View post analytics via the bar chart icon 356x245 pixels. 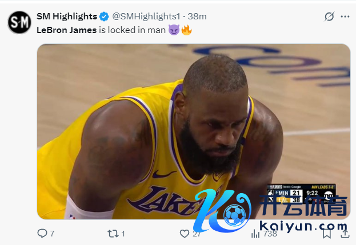point(256,233)
